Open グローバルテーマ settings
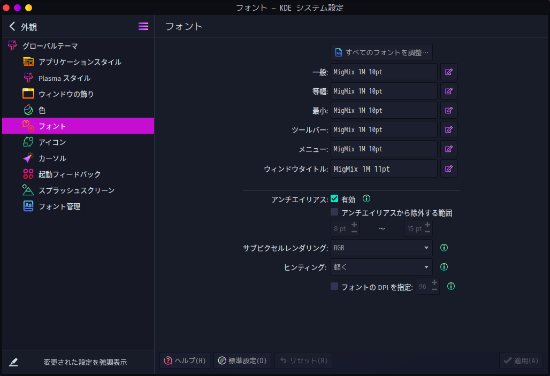The image size is (550, 376). [x=78, y=46]
